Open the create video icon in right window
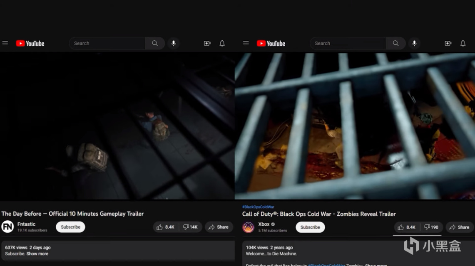475x266 pixels. (448, 43)
